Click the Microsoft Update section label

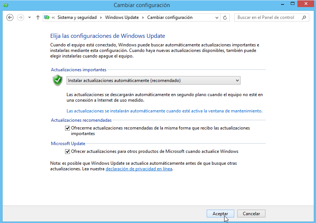coord(68,143)
